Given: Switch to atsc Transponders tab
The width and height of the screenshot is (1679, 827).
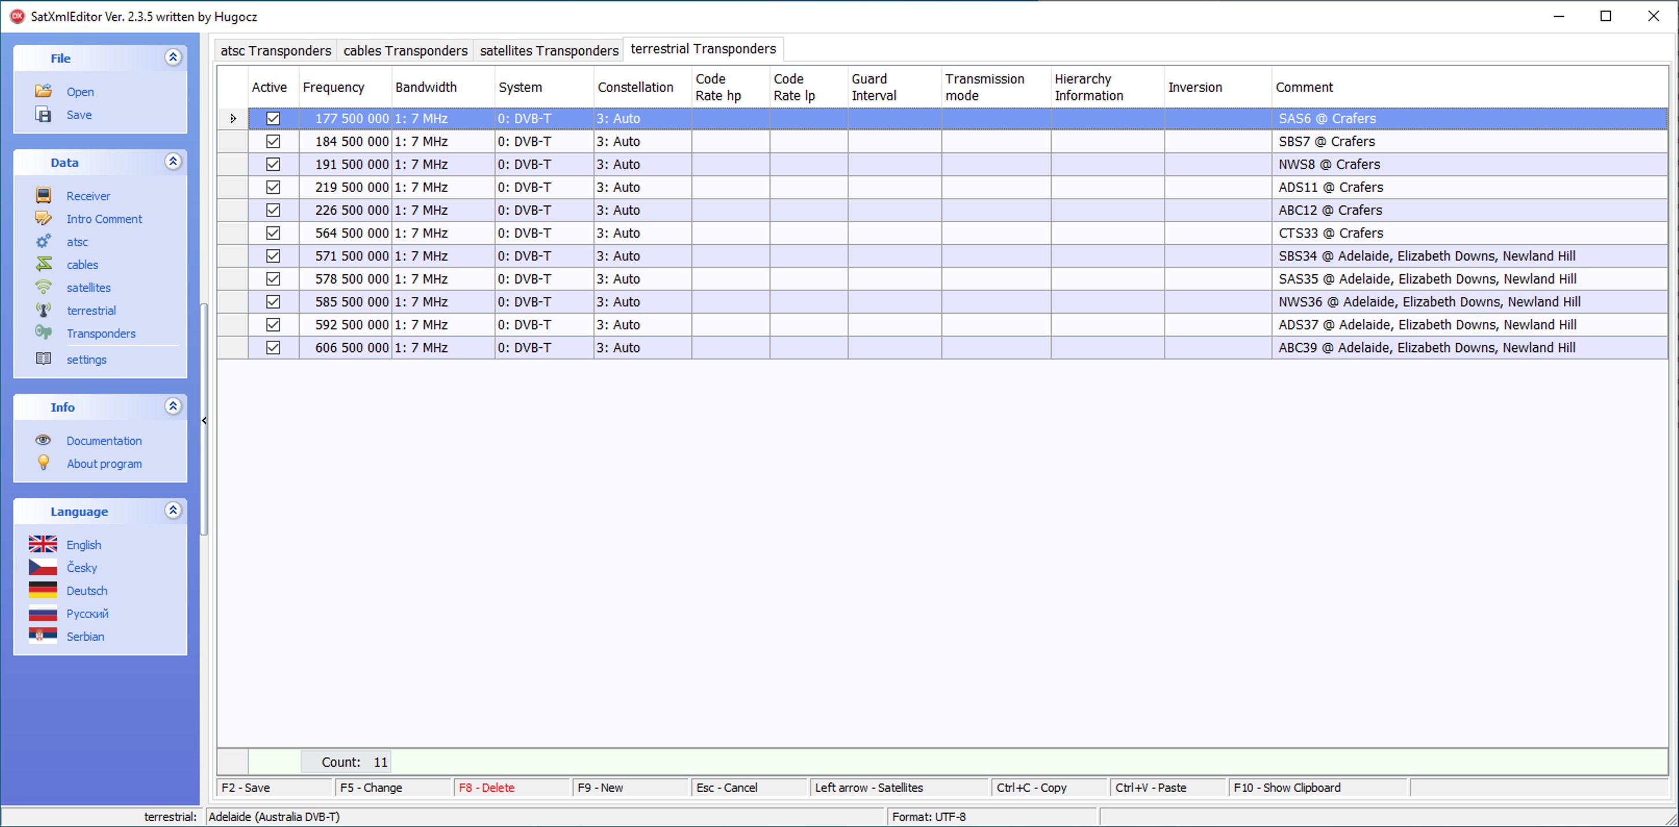Looking at the screenshot, I should click(x=275, y=50).
